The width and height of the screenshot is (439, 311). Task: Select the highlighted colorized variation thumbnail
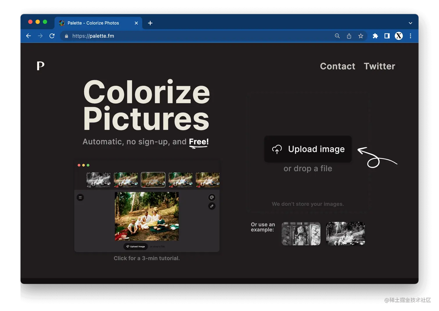pyautogui.click(x=153, y=180)
